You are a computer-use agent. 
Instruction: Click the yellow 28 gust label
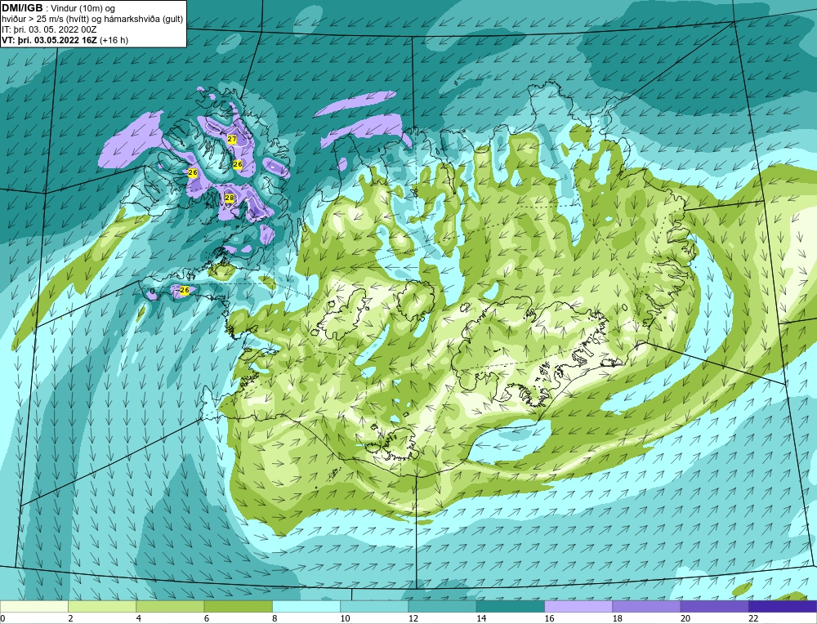230,198
